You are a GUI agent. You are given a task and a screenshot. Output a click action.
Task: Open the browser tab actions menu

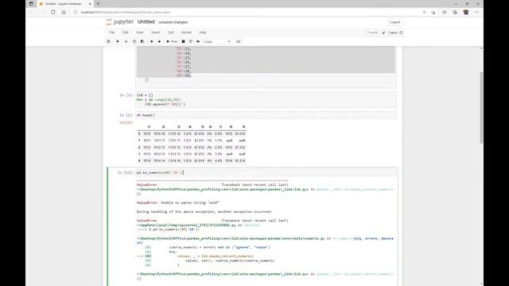[x=31, y=3]
